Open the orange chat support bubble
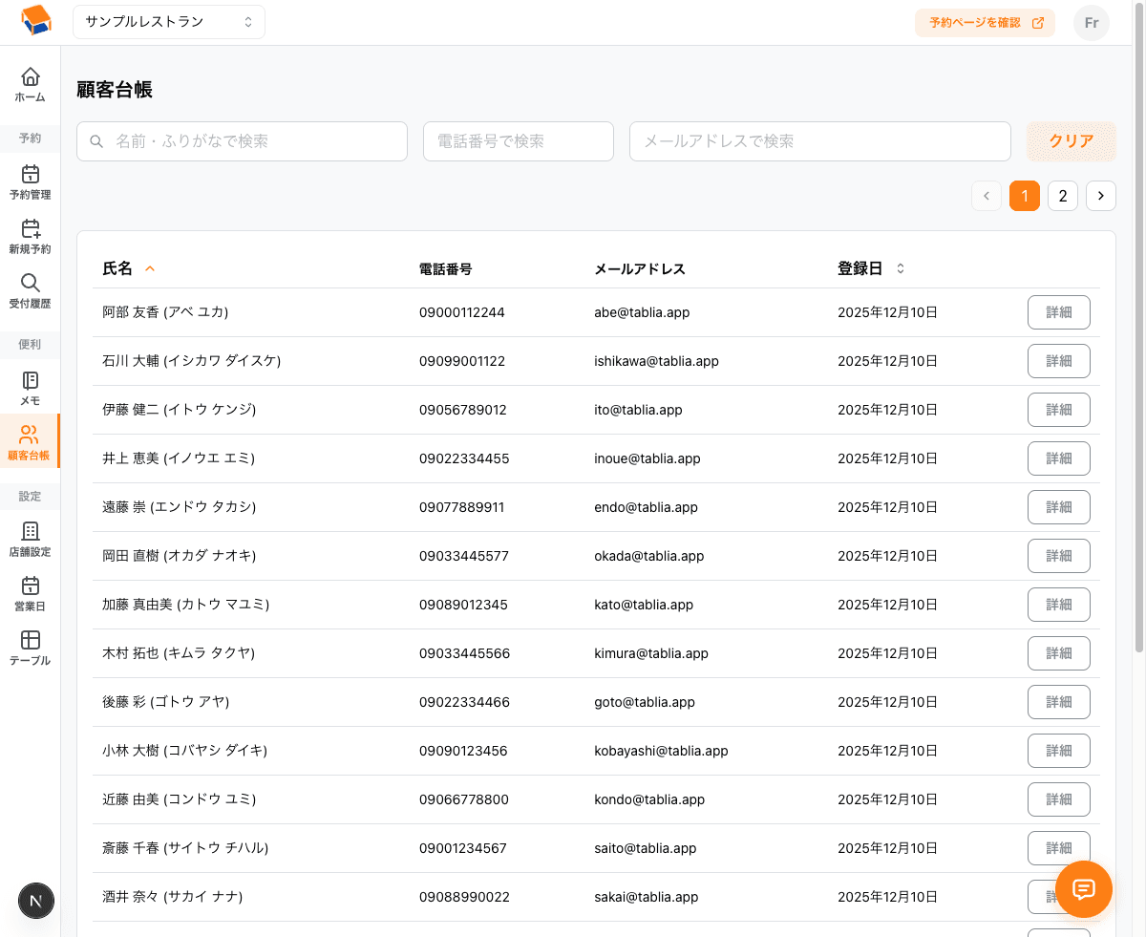 (1084, 889)
